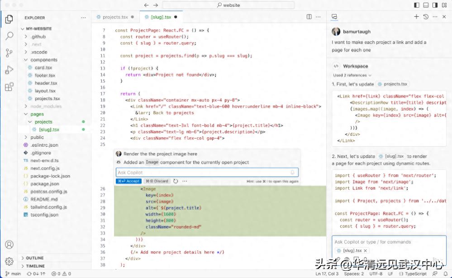
Task: Toggle the secondary sidebar layout button
Action: tap(435, 5)
